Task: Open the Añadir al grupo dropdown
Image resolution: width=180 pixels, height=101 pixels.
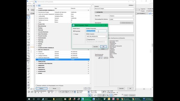Action: 96,36
